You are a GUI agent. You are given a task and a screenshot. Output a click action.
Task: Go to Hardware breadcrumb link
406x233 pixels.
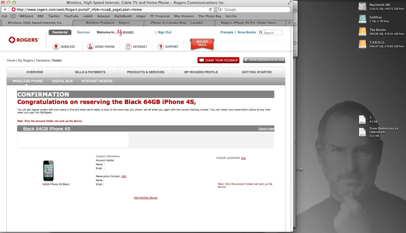pos(43,60)
